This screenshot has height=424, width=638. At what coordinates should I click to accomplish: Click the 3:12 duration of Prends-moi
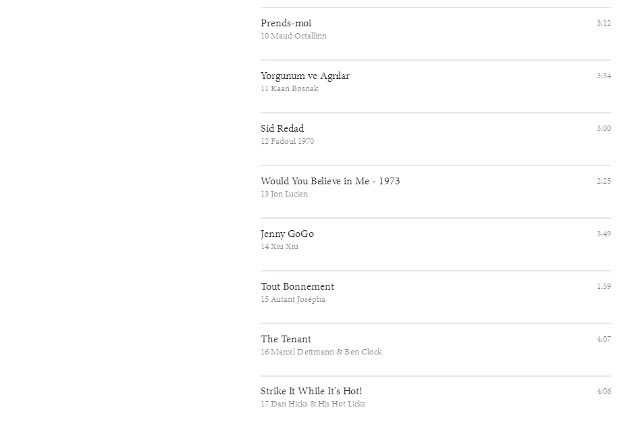pyautogui.click(x=604, y=23)
